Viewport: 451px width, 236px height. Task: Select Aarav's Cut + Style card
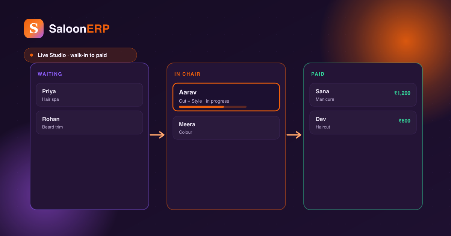pyautogui.click(x=226, y=97)
